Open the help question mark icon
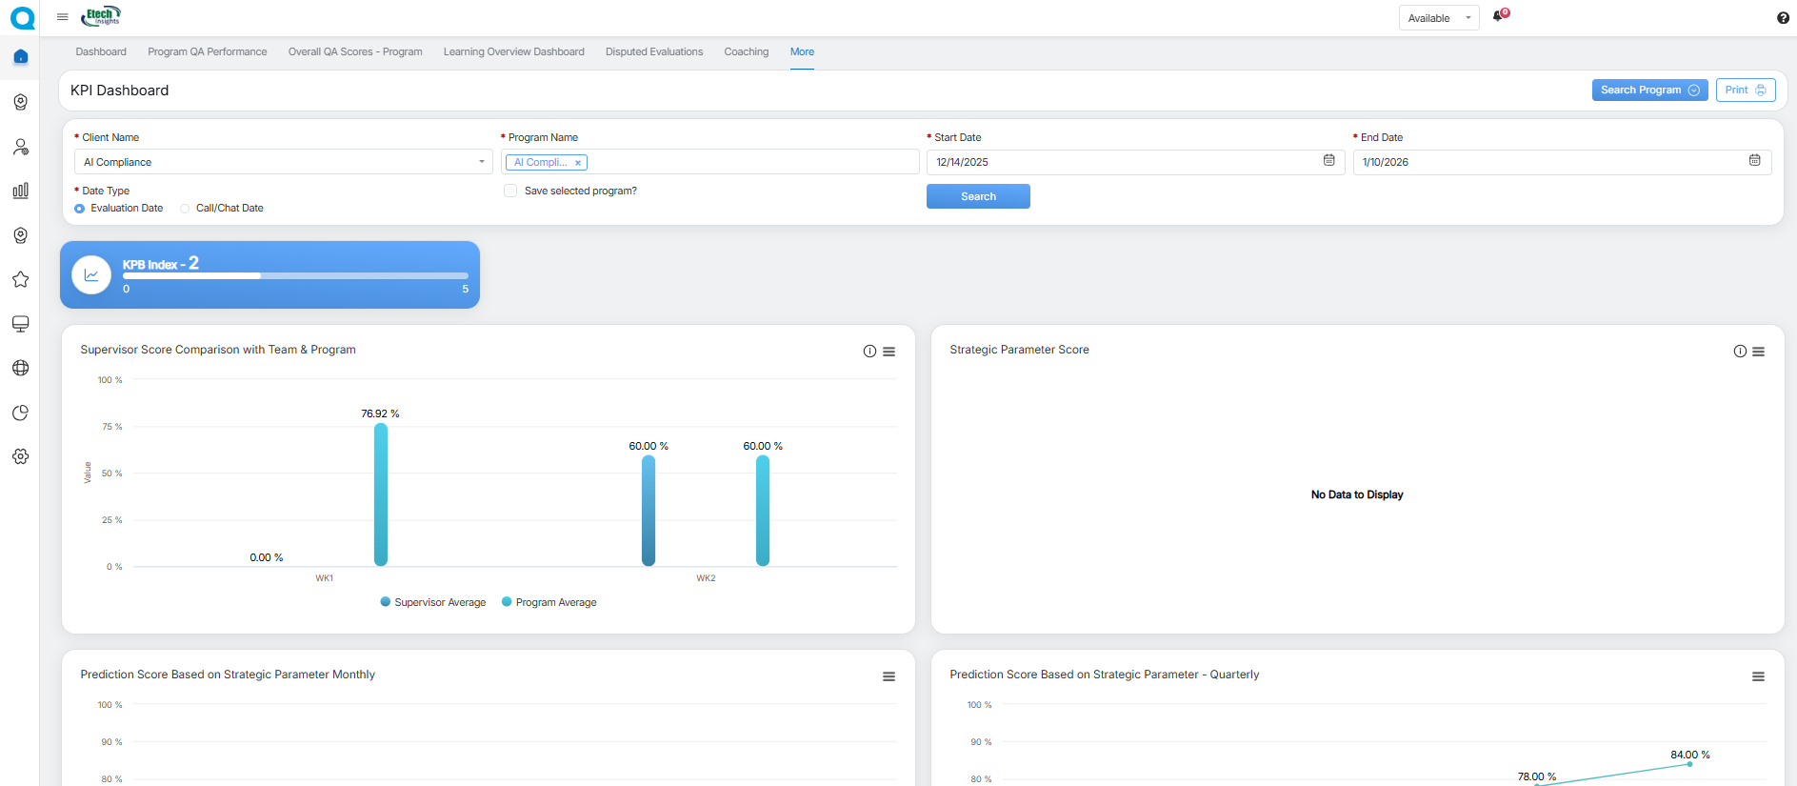Viewport: 1797px width, 786px height. pyautogui.click(x=1783, y=18)
